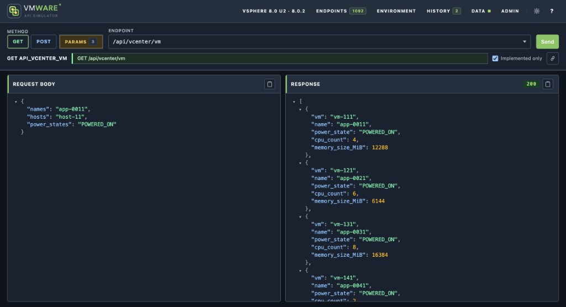Click the "app-0031" name in response
This screenshot has height=307, width=566.
click(x=352, y=232)
